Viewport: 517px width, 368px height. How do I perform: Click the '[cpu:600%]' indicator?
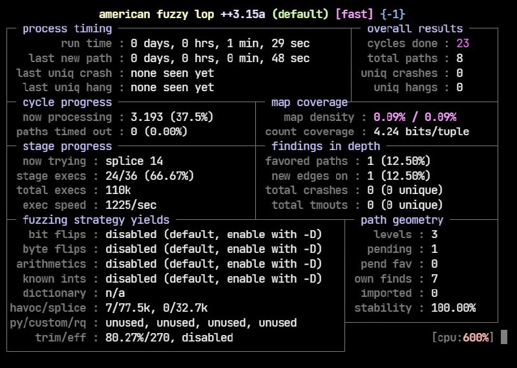tap(463, 338)
